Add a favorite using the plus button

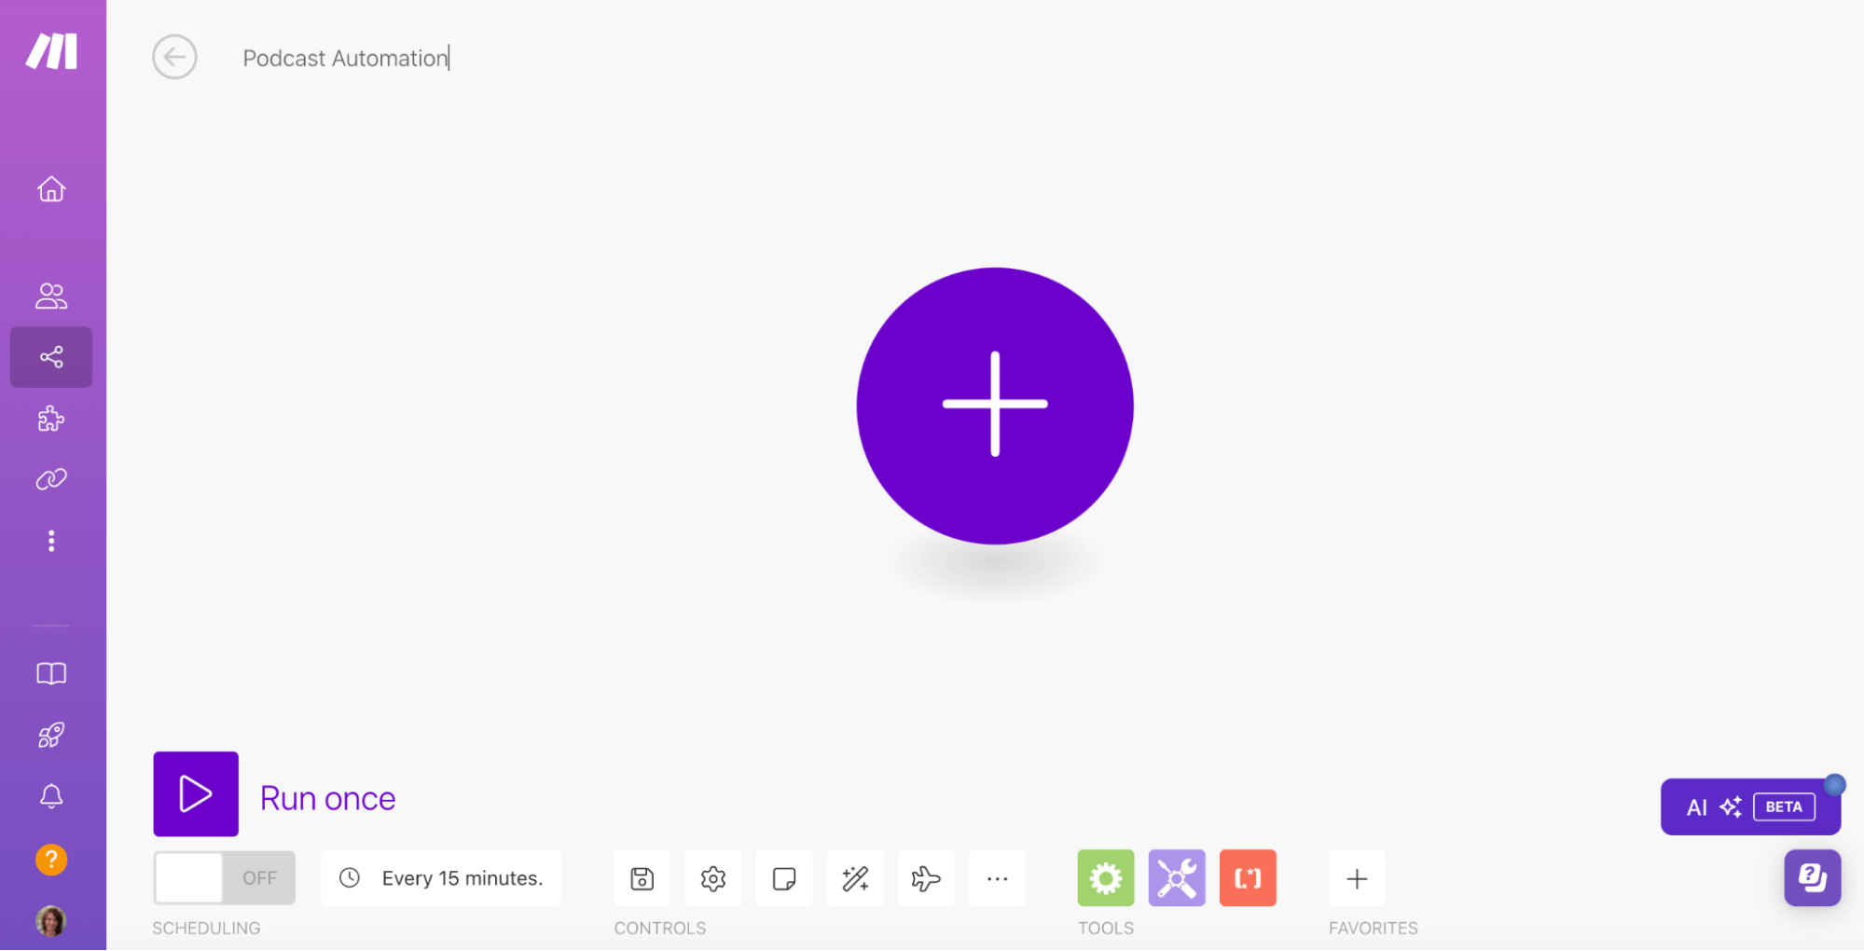click(x=1357, y=878)
